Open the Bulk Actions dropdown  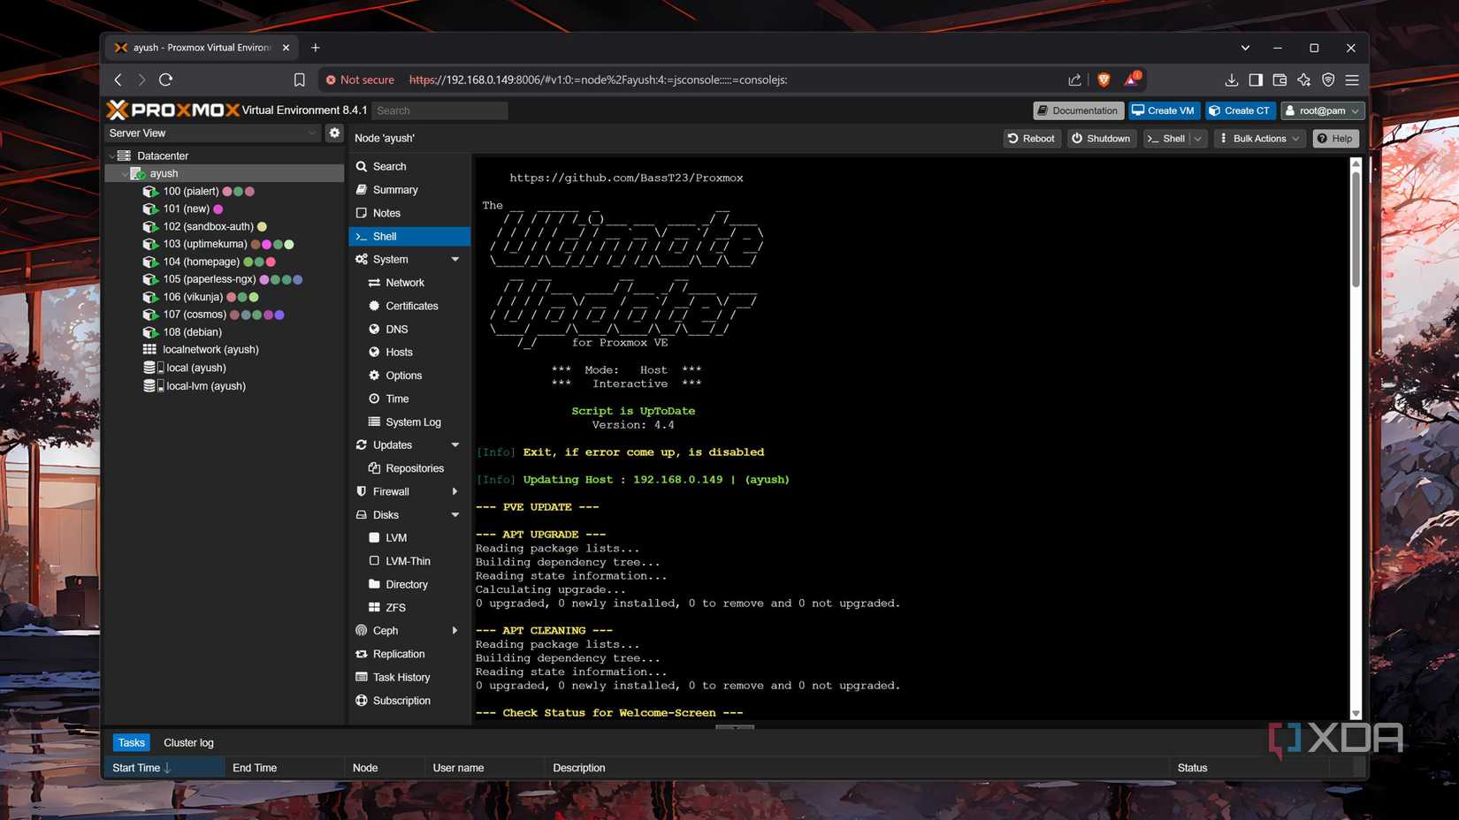click(x=1258, y=138)
